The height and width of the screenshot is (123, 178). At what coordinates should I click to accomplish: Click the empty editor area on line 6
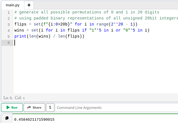click(96, 42)
